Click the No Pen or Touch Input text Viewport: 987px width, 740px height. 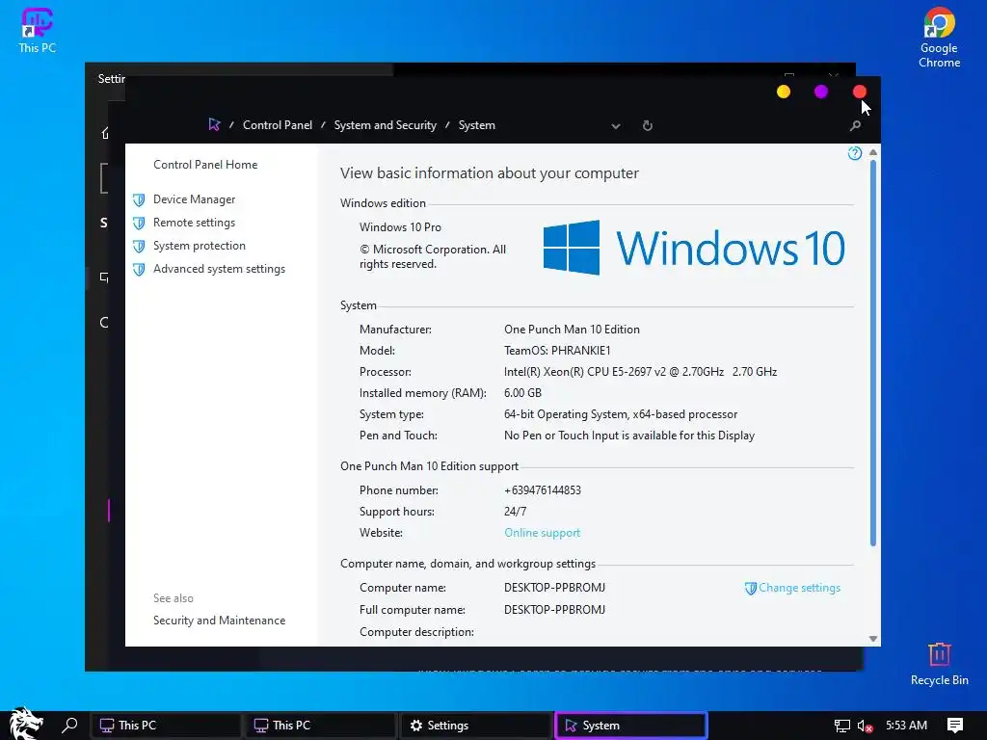[x=628, y=436]
